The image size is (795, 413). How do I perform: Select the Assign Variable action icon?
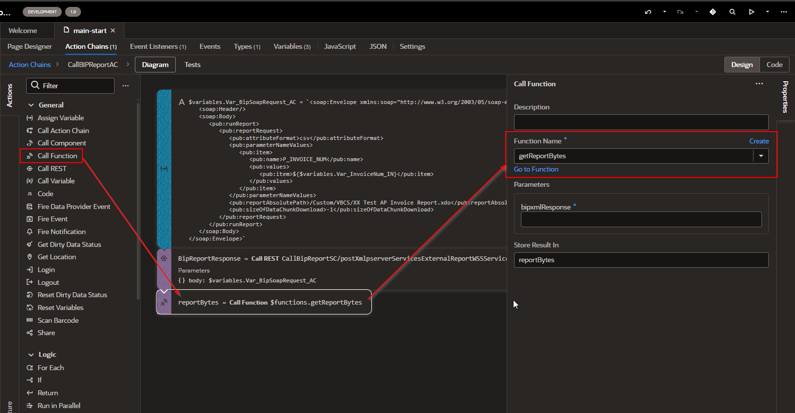[30, 118]
